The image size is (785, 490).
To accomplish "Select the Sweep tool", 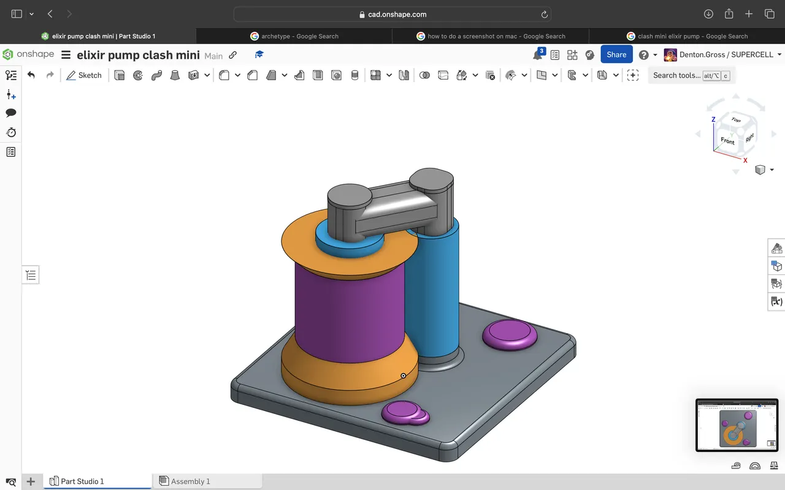I will pos(156,75).
